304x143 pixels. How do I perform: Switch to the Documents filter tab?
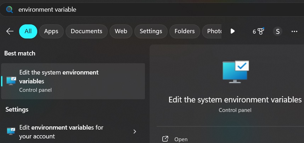point(86,31)
